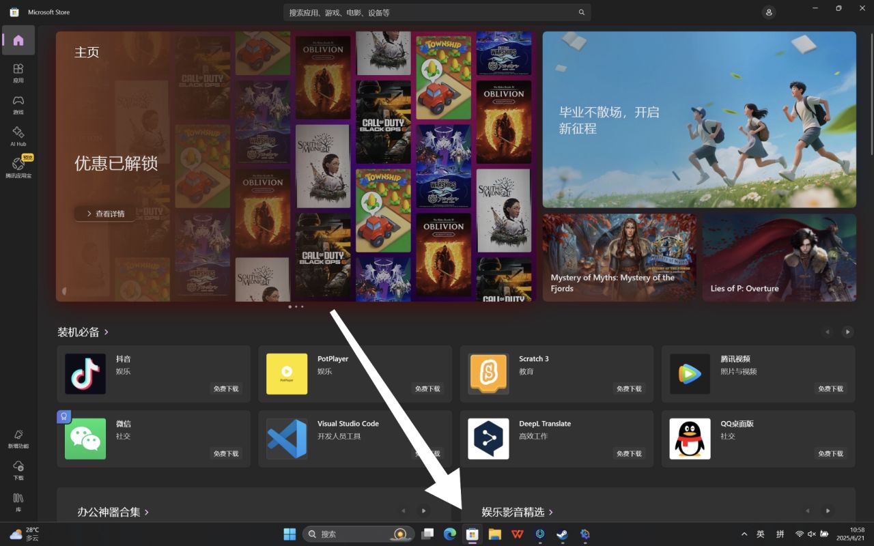Show hidden system tray icons
This screenshot has height=546, width=874.
[x=744, y=534]
